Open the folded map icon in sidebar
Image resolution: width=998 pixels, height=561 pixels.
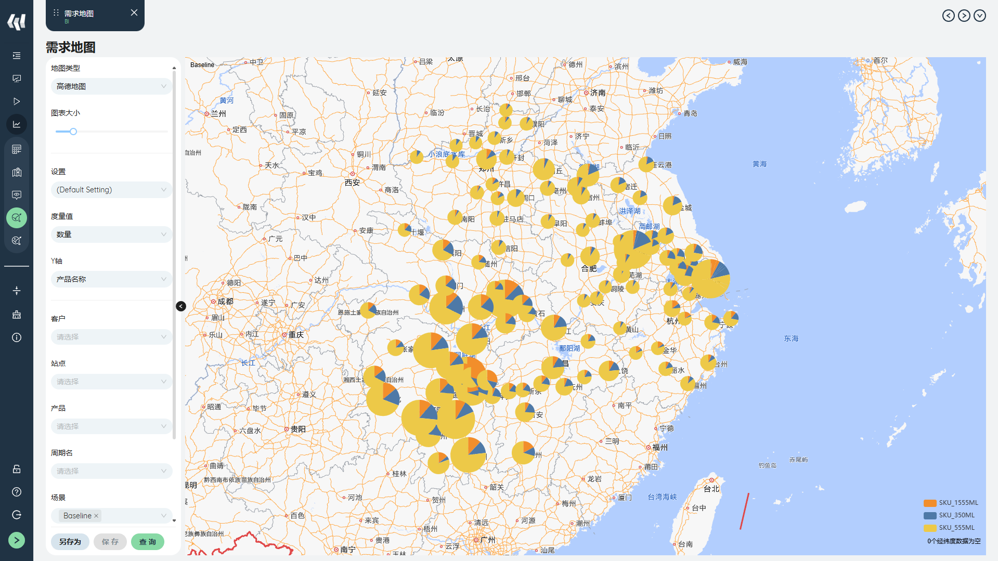[17, 172]
